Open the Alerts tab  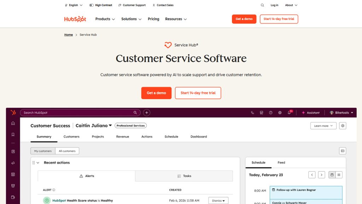pyautogui.click(x=87, y=176)
